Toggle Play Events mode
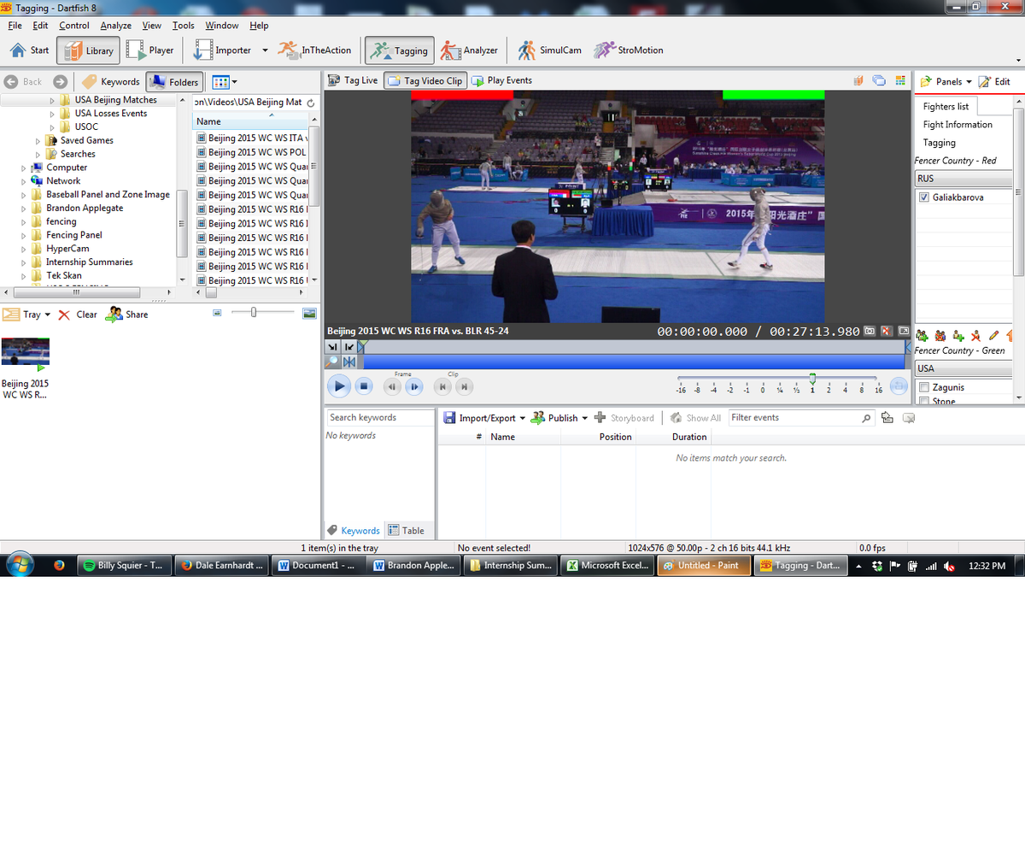The width and height of the screenshot is (1025, 853). point(501,80)
